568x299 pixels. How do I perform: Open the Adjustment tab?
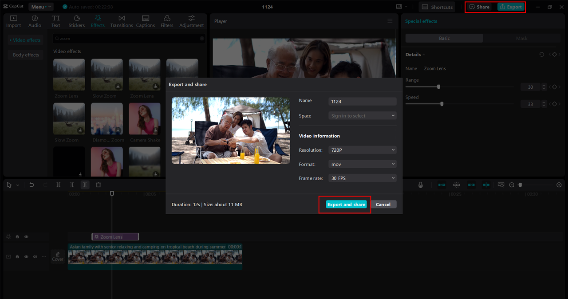pos(192,21)
